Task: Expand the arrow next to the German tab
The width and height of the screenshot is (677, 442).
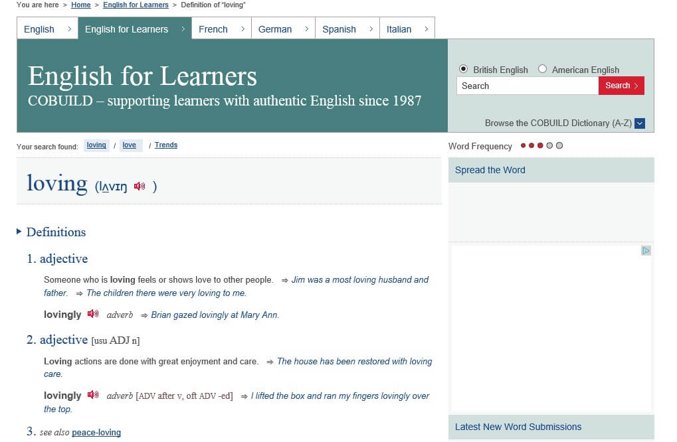Action: click(x=306, y=29)
